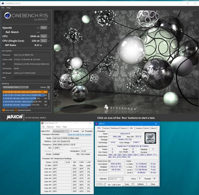
Task: Open the Socket #1 selection dropdown
Action: coord(116,179)
